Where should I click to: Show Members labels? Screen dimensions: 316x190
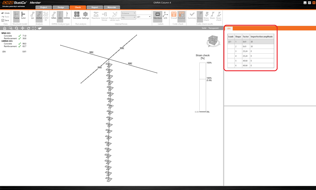click(x=158, y=15)
